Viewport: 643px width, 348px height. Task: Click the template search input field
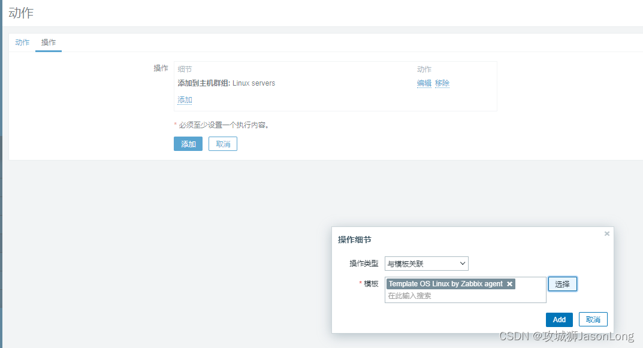coord(465,296)
